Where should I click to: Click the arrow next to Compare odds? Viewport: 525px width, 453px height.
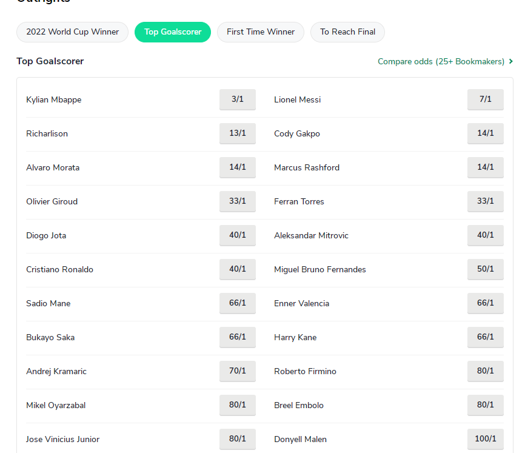pos(511,61)
